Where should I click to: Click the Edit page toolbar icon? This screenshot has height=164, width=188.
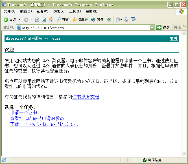coord(133,19)
